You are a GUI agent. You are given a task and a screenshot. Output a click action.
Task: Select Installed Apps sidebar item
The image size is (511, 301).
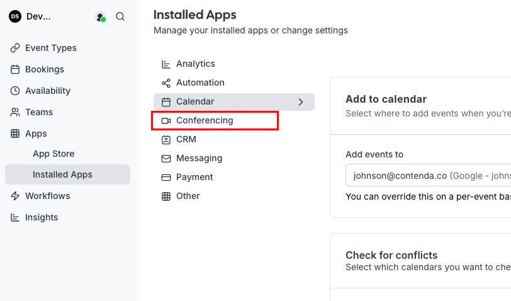pos(62,174)
